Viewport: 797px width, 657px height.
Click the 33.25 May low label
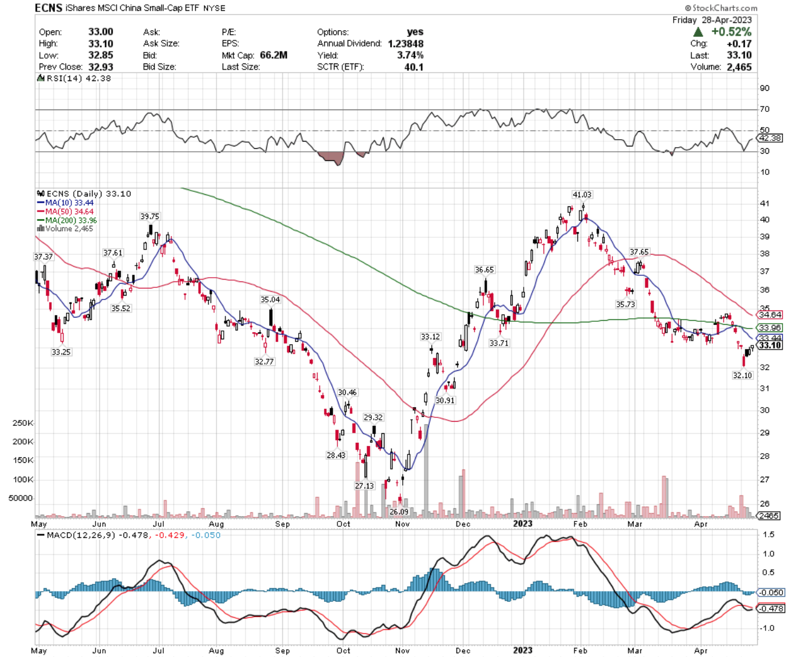pos(61,352)
